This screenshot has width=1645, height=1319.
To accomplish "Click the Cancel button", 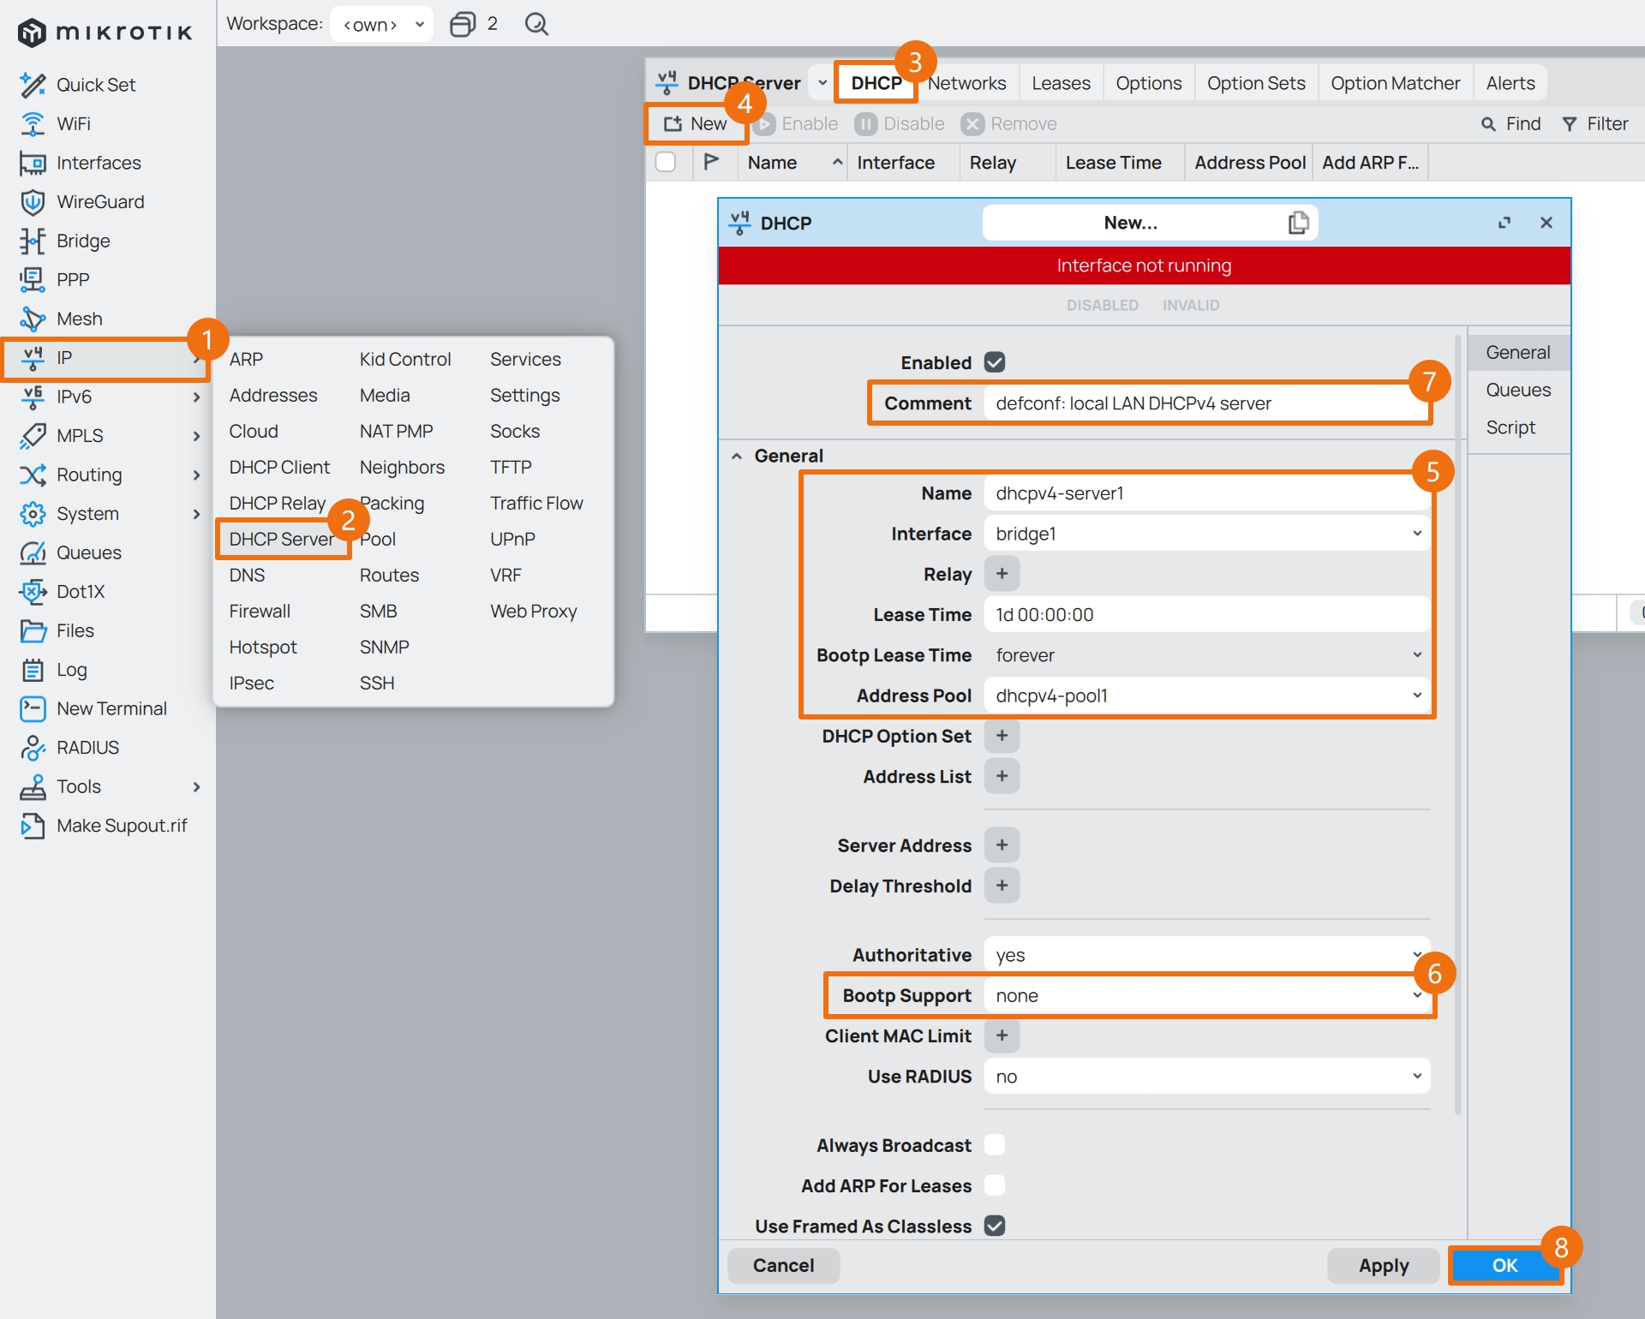I will point(784,1265).
